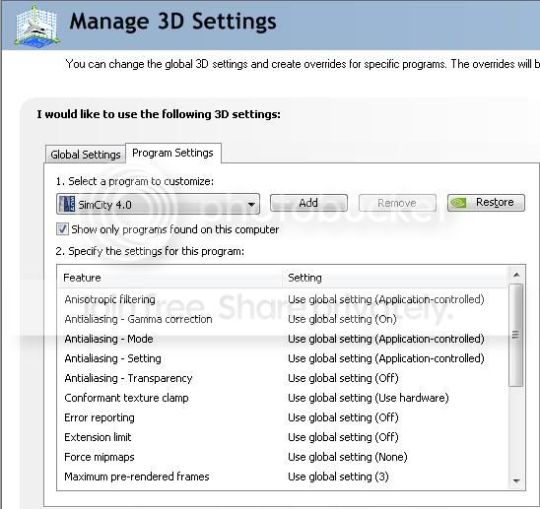Screen dimensions: 540x509
Task: Click the SimCity 4.0 program icon
Action: (x=66, y=204)
